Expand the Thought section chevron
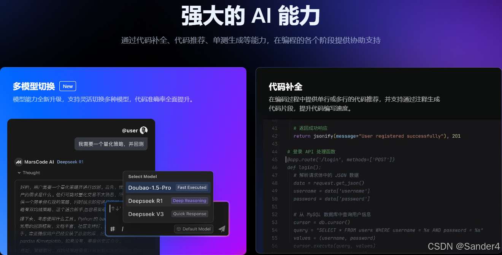 coord(19,173)
